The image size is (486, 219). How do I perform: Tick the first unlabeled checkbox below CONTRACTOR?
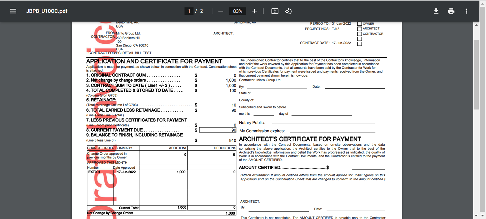[360, 39]
